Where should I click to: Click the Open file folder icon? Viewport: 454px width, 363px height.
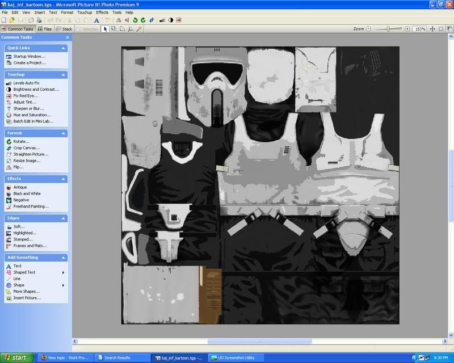pos(12,20)
